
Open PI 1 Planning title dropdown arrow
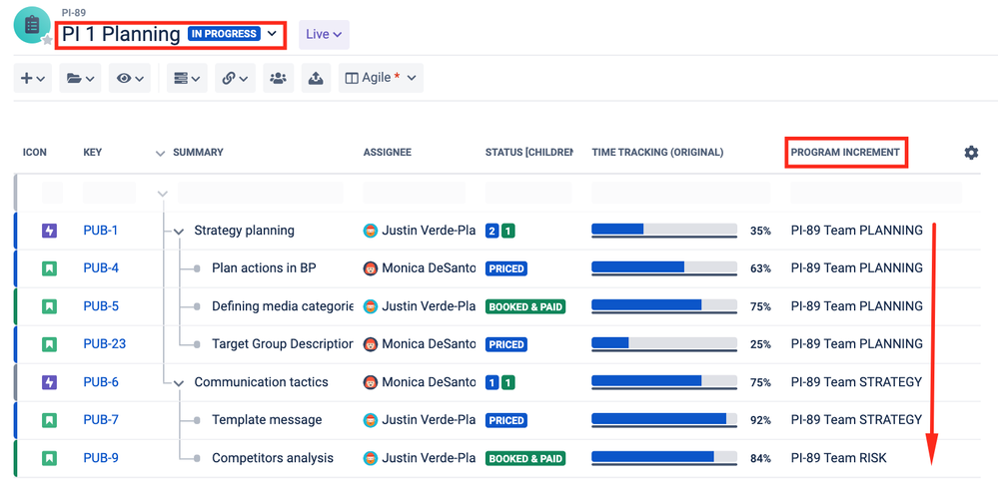(x=272, y=34)
